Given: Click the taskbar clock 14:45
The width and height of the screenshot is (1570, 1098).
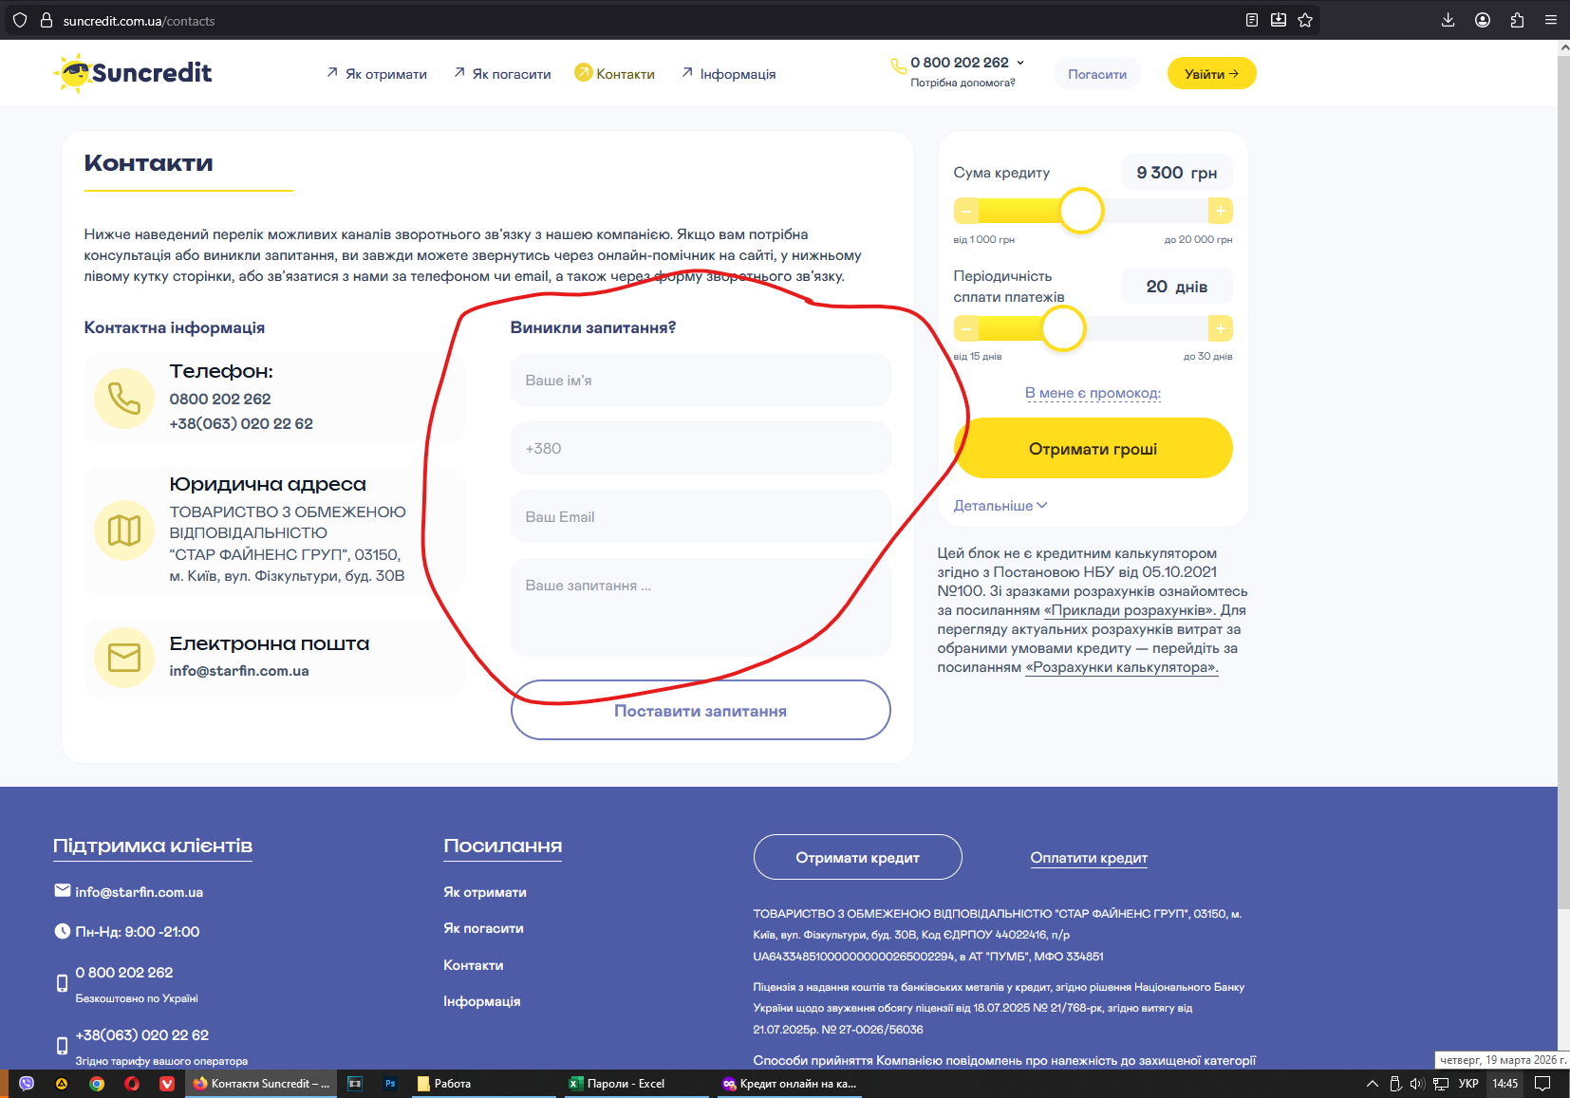Looking at the screenshot, I should coord(1505,1084).
